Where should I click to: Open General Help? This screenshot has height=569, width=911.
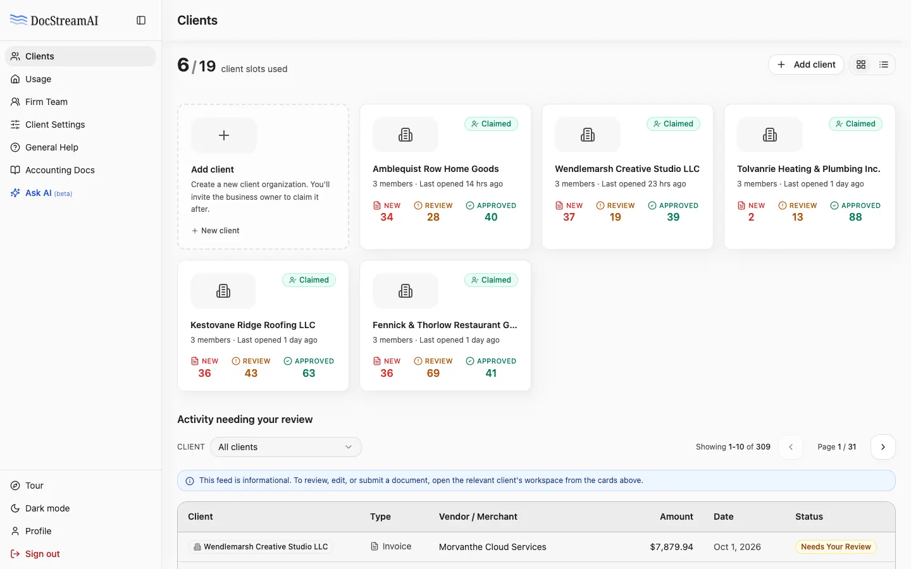(80, 147)
